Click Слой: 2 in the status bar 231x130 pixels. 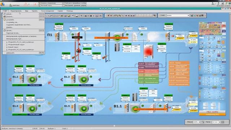65,129
